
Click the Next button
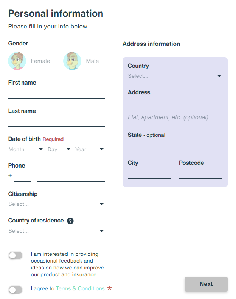206,284
